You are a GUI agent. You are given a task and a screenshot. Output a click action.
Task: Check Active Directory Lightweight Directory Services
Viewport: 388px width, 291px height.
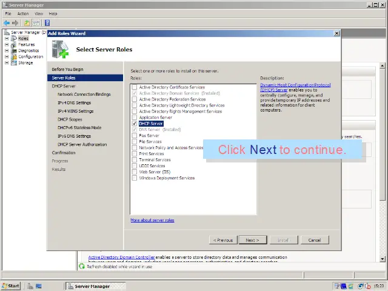coord(135,105)
